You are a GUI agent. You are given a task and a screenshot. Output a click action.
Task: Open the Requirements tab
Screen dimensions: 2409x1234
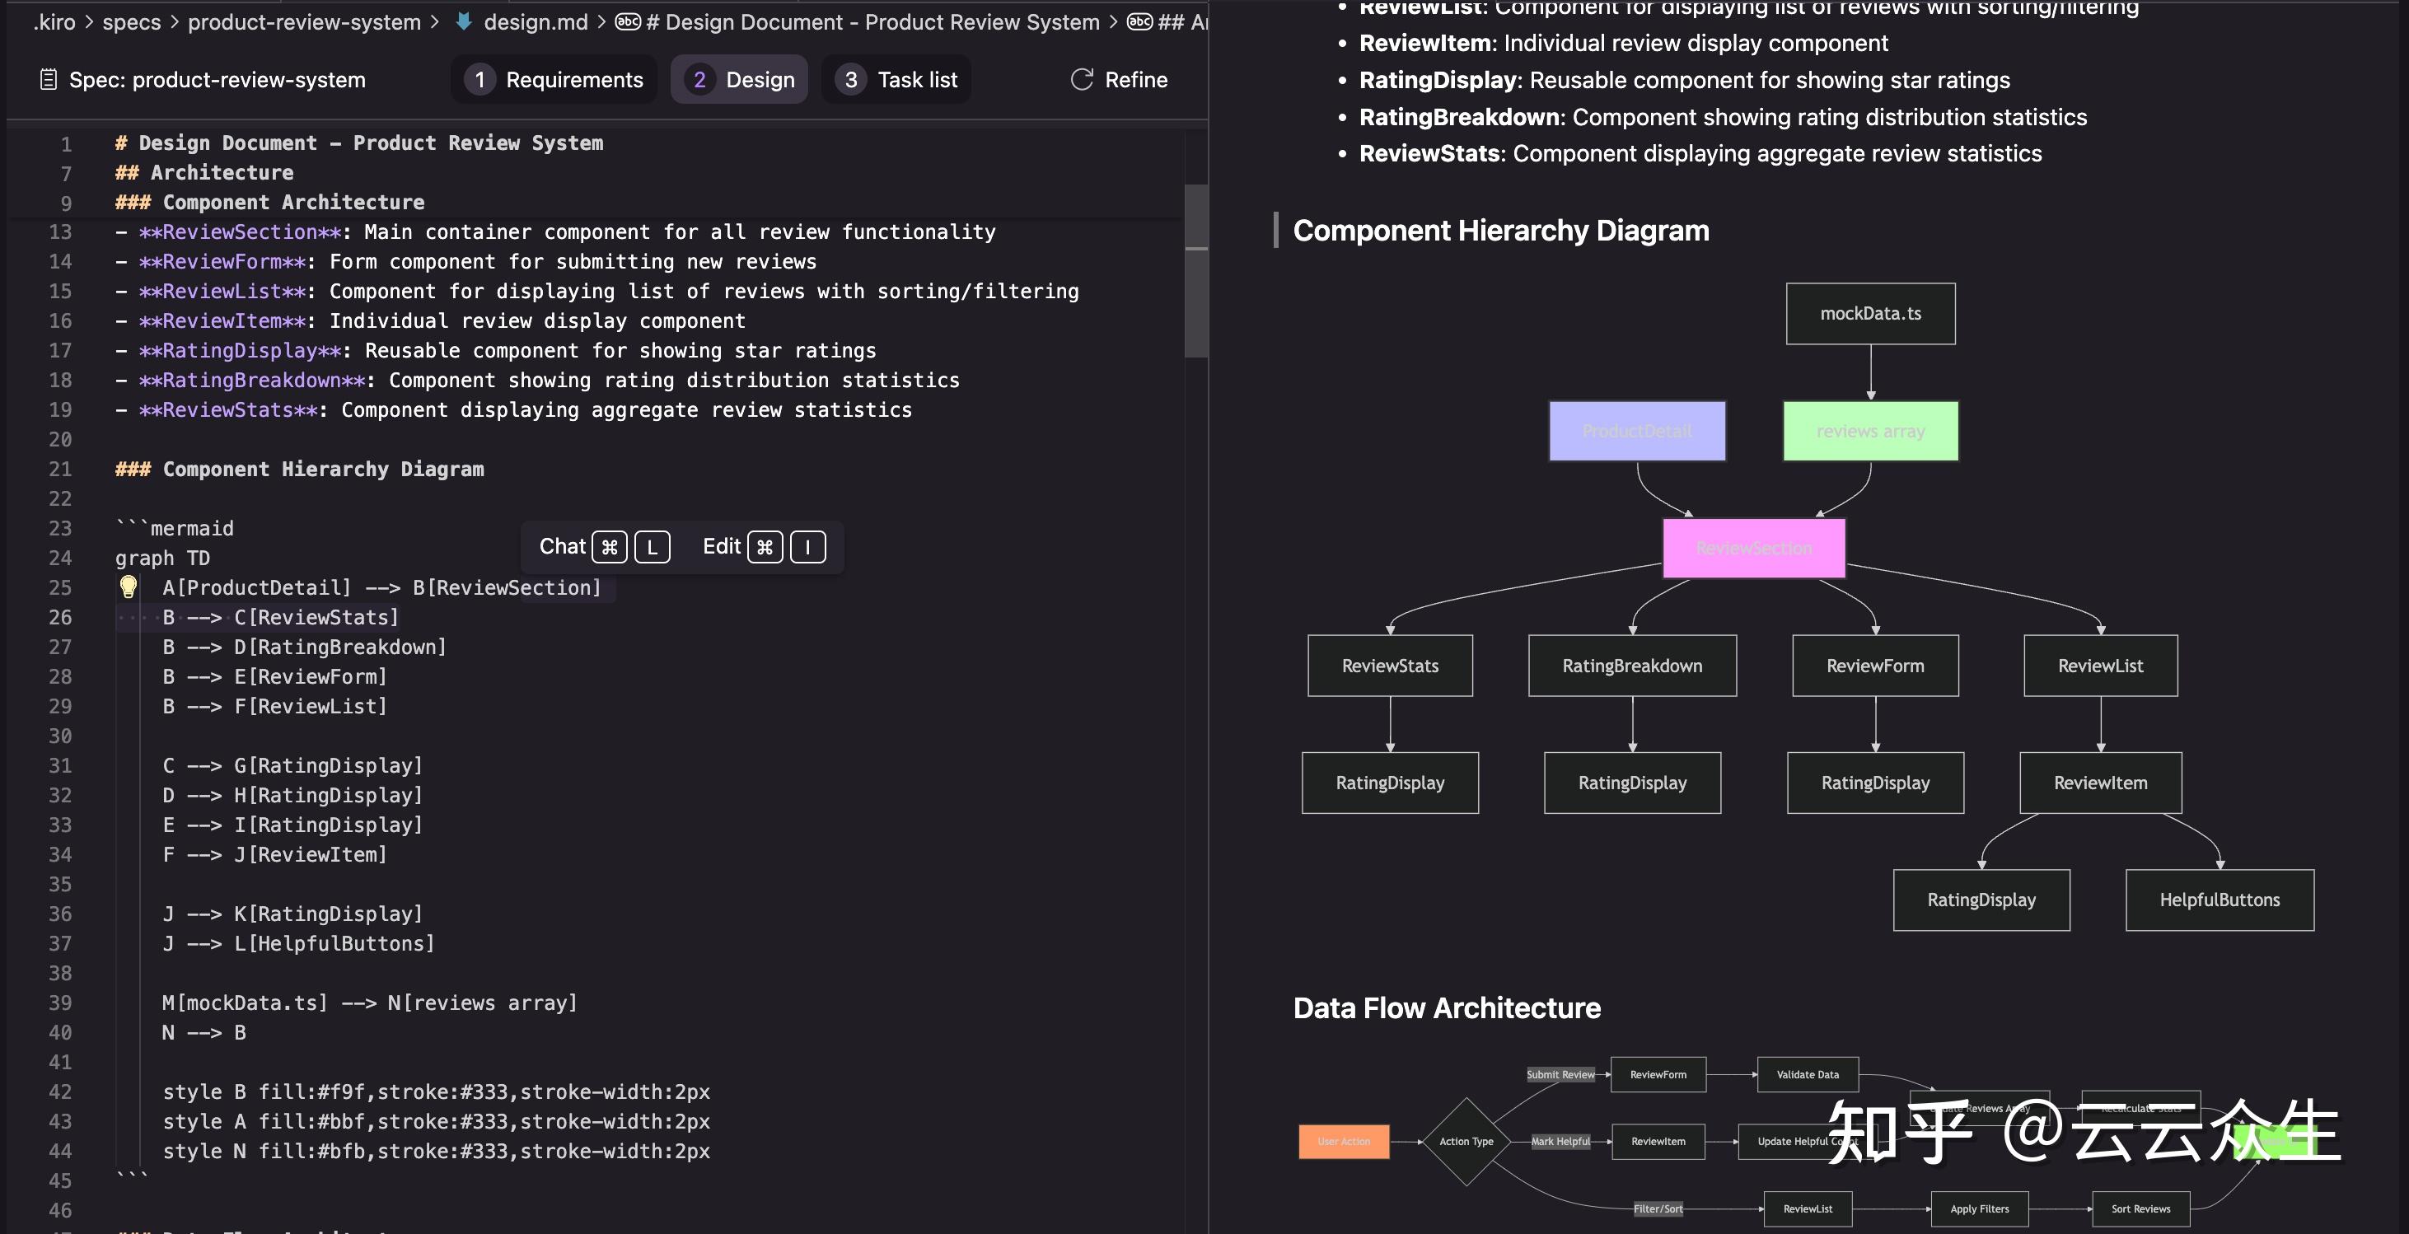point(574,79)
